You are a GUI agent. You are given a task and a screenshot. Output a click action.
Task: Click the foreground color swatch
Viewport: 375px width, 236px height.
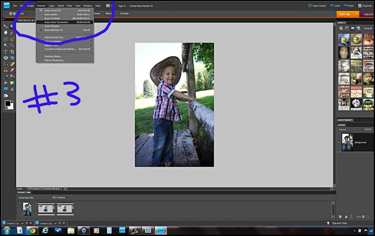point(8,103)
